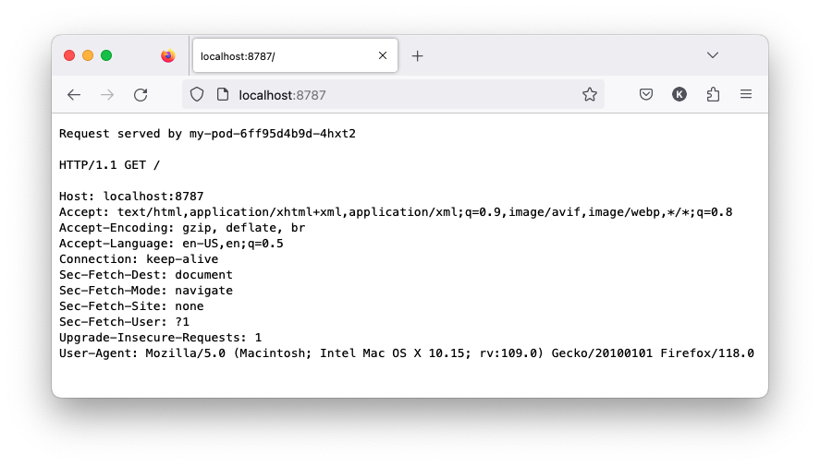Close the localhost:8787/ tab

(383, 55)
